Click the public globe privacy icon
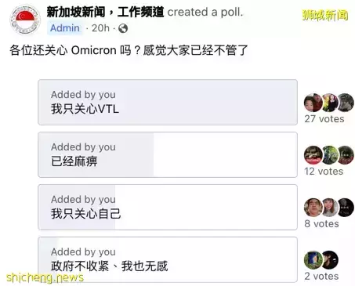 pyautogui.click(x=123, y=28)
